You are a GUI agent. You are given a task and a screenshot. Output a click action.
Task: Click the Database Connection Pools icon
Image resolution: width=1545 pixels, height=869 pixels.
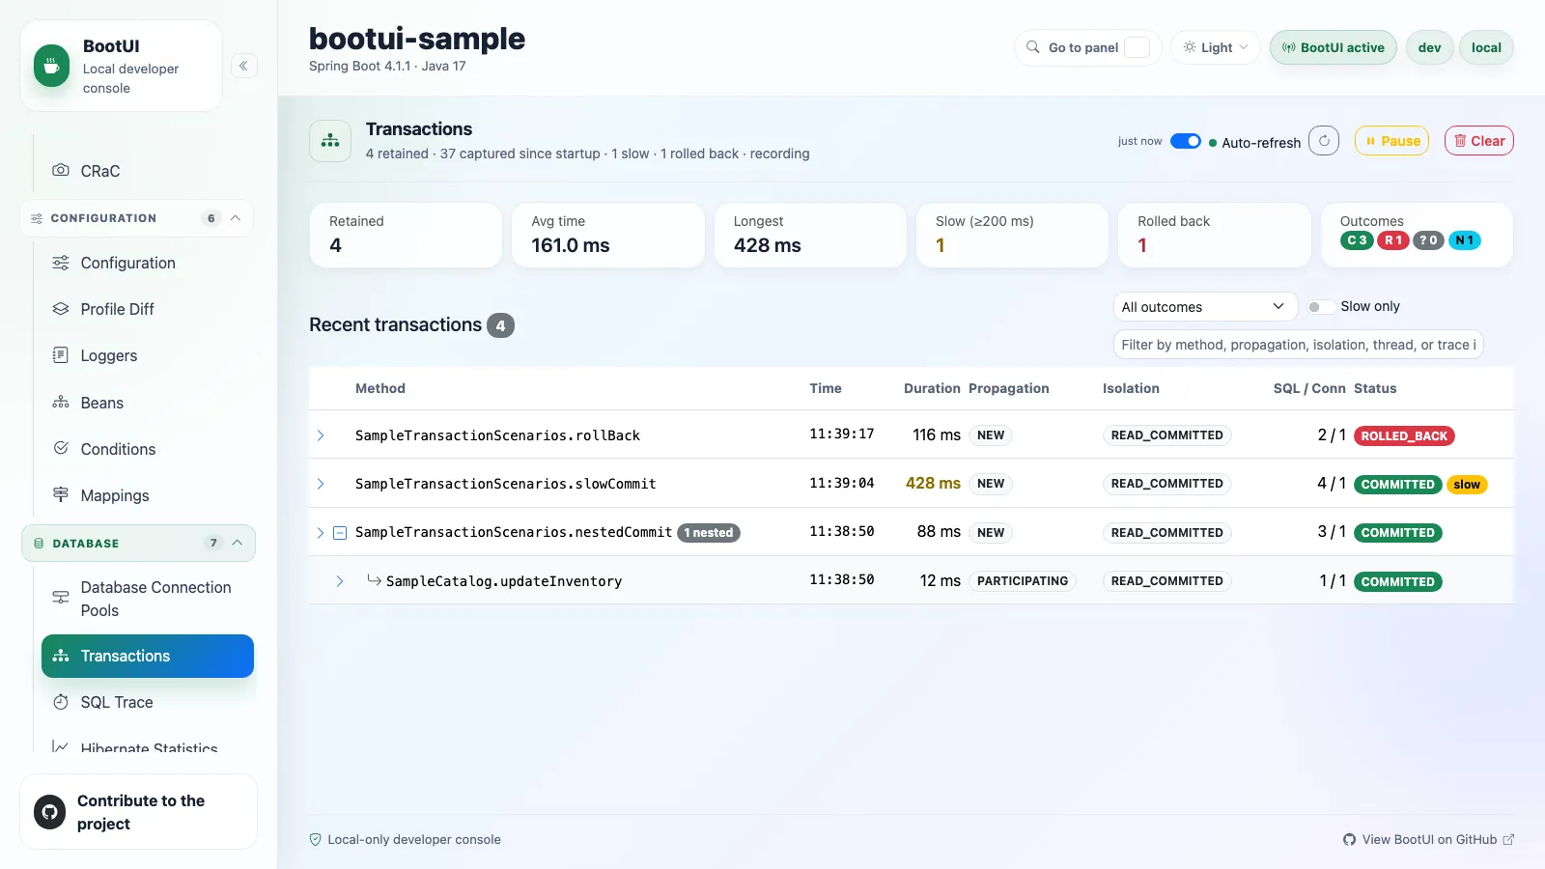(61, 598)
